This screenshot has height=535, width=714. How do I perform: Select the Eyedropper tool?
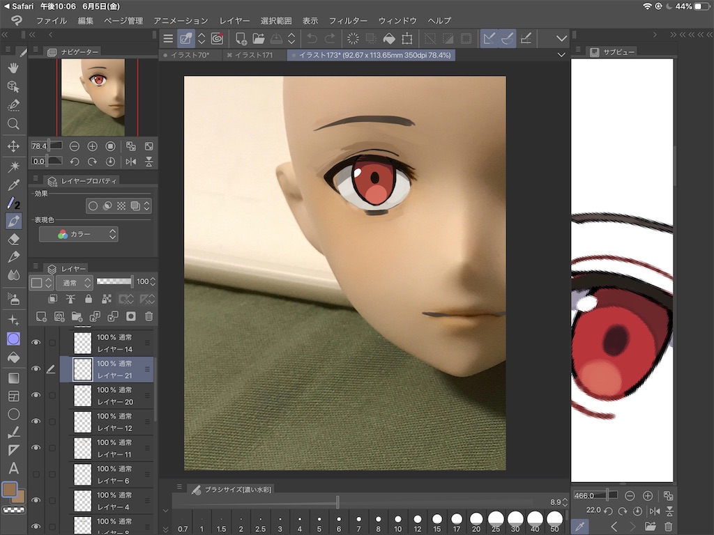pos(14,185)
